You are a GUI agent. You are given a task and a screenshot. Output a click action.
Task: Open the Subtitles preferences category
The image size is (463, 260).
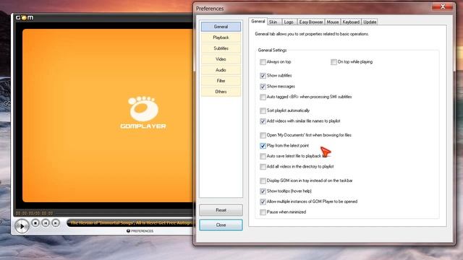(221, 48)
